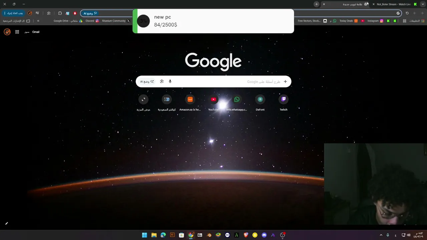
Task: Open the Instagram bookmark
Action: coord(375,21)
